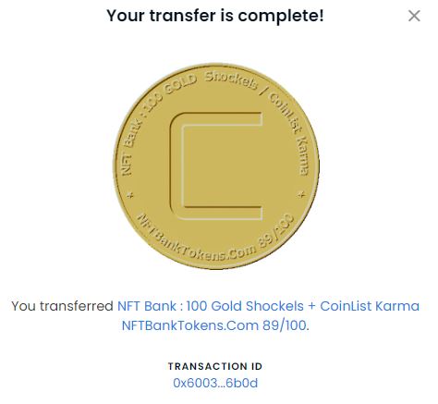Click the gold coin NFT image
The image size is (438, 404).
[216, 166]
